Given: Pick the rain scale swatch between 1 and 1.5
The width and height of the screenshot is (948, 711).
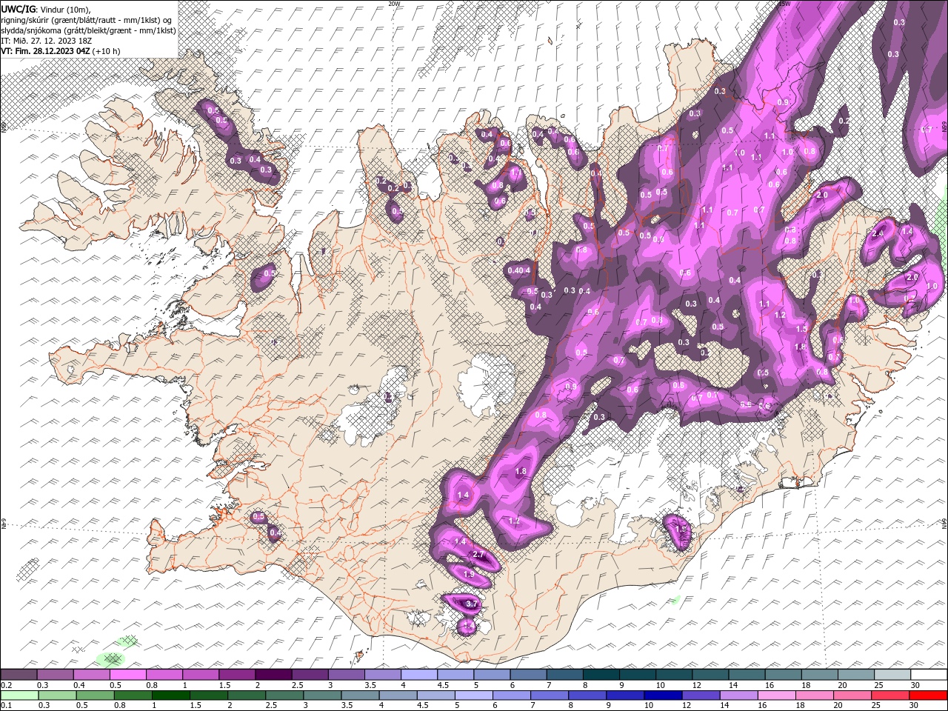Looking at the screenshot, I should coord(170,695).
